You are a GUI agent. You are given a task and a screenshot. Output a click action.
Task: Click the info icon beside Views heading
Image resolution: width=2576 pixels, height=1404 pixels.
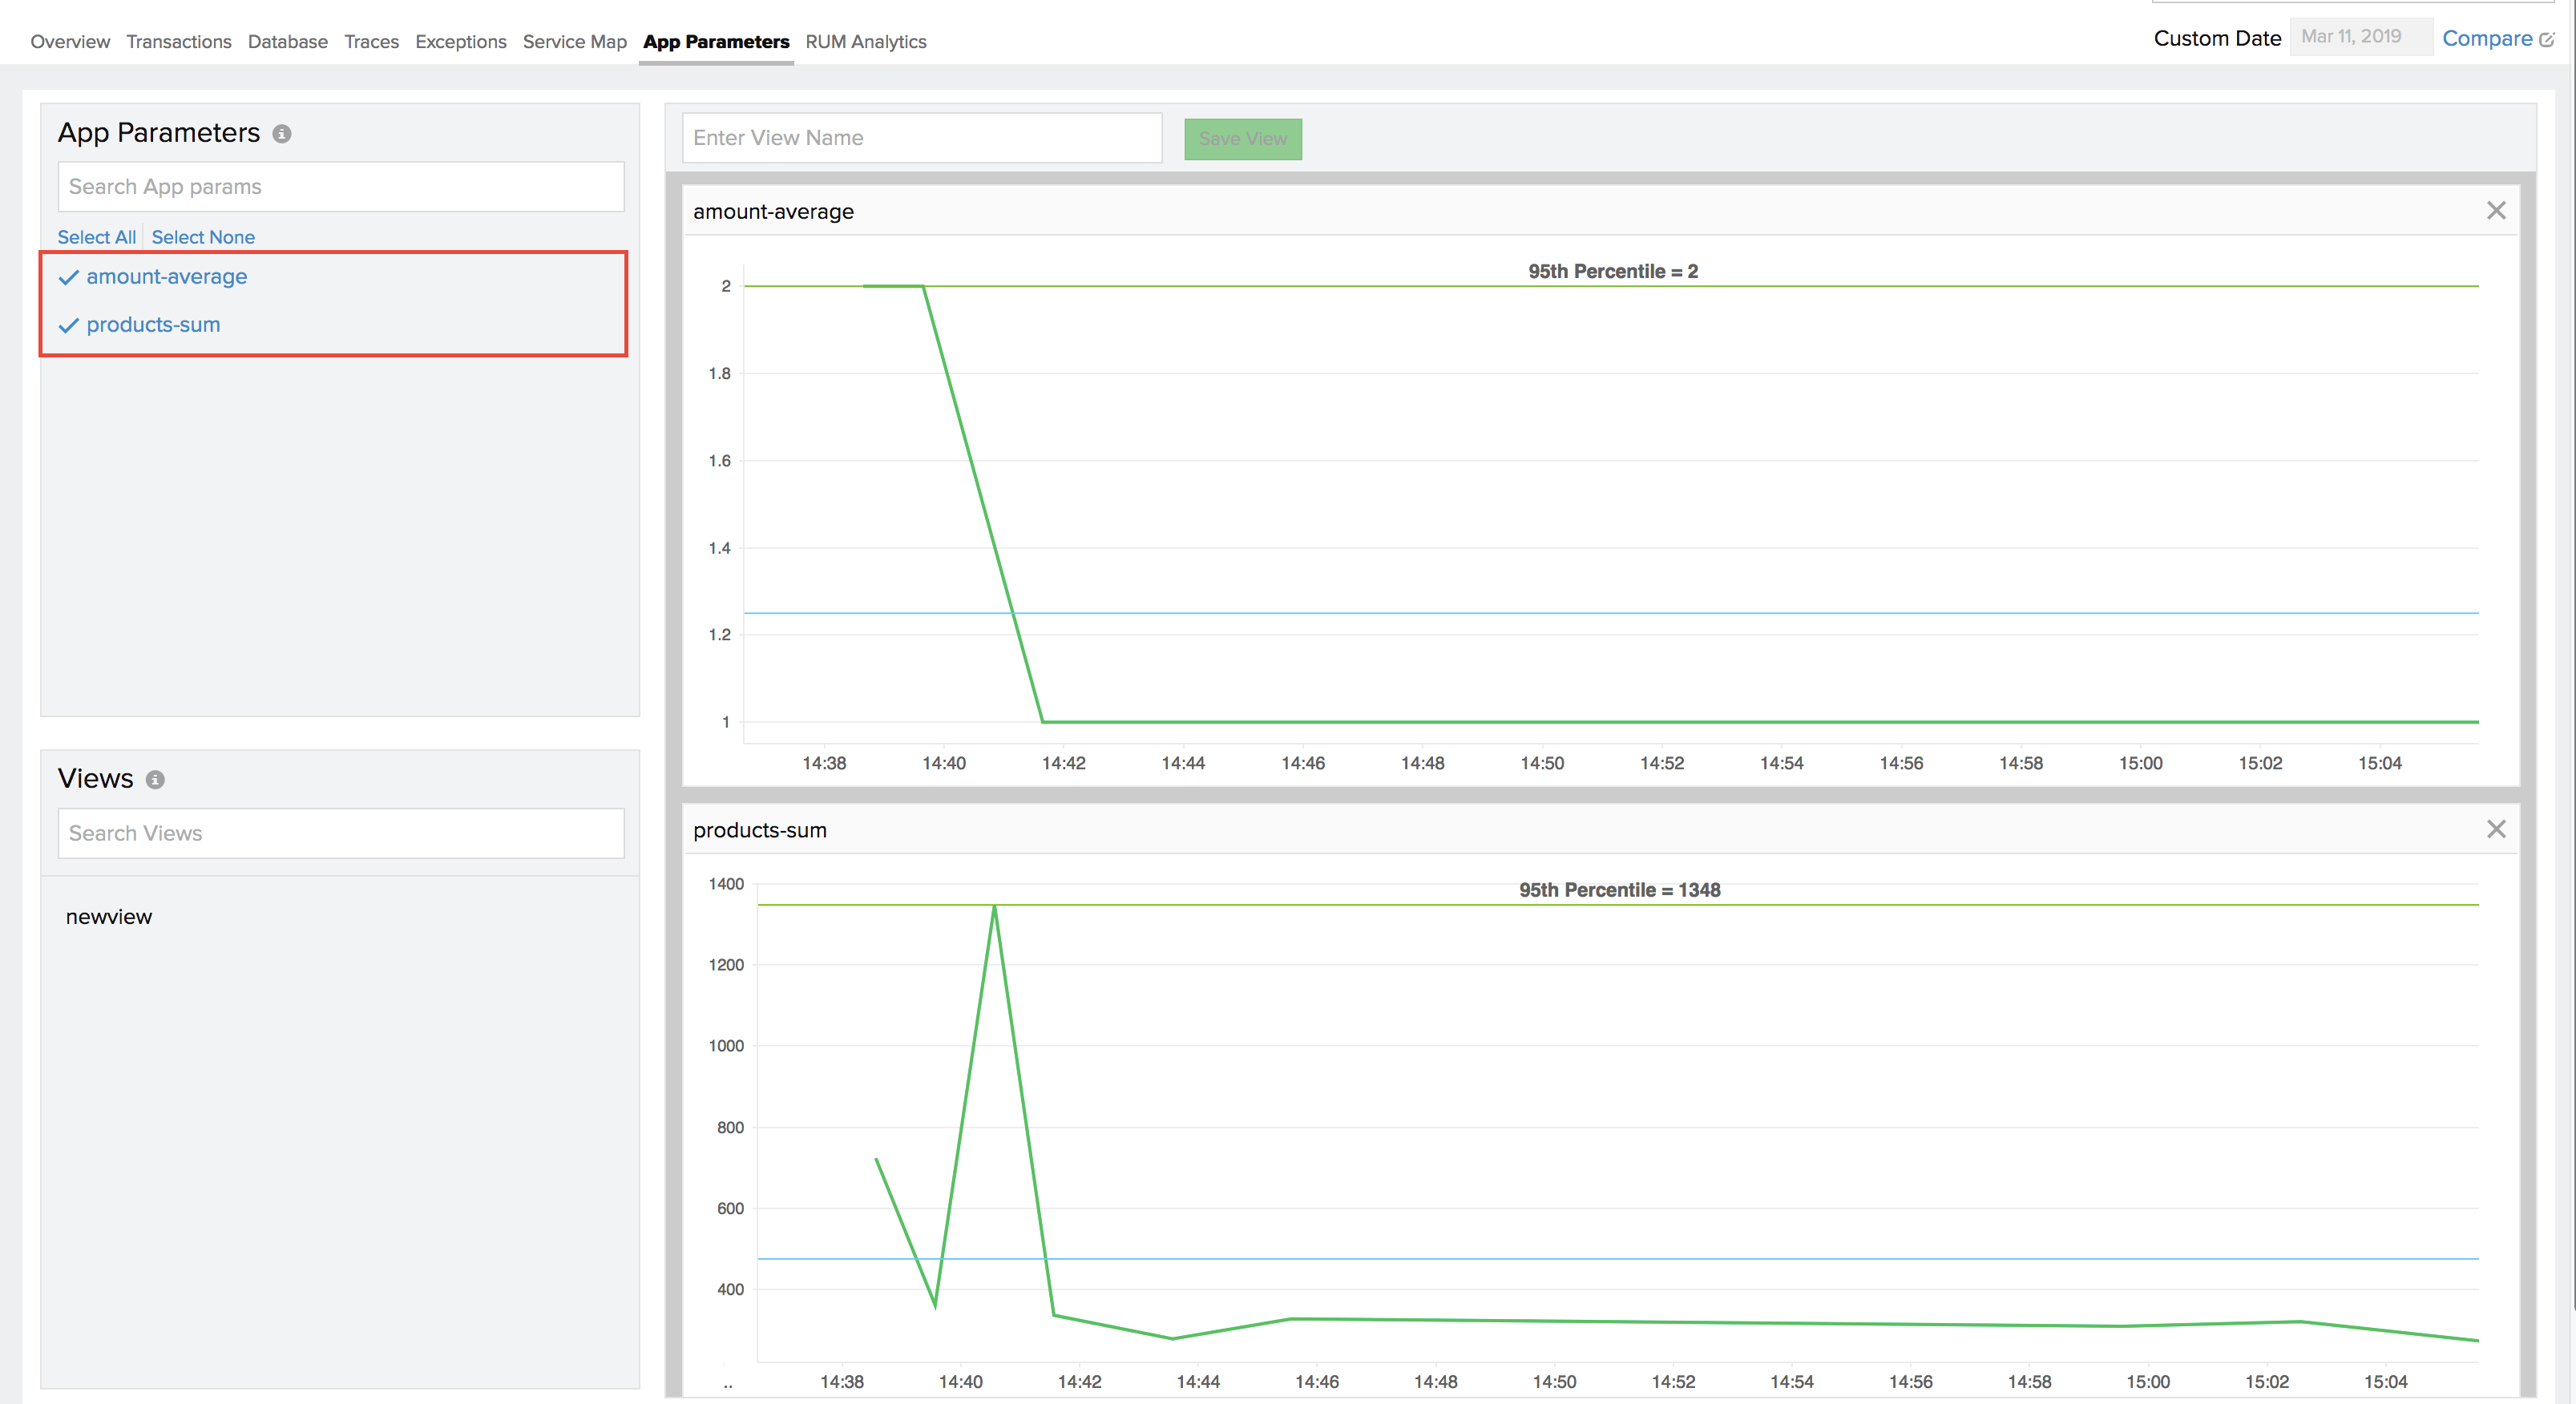[x=155, y=781]
